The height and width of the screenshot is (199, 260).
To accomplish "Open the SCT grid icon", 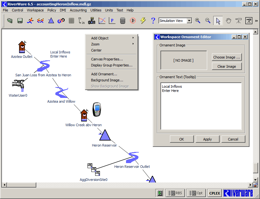I will pos(72,21).
